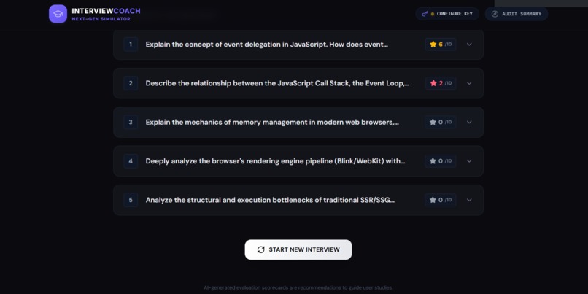This screenshot has width=588, height=294.
Task: Click the number 3 question badge
Action: (x=131, y=123)
